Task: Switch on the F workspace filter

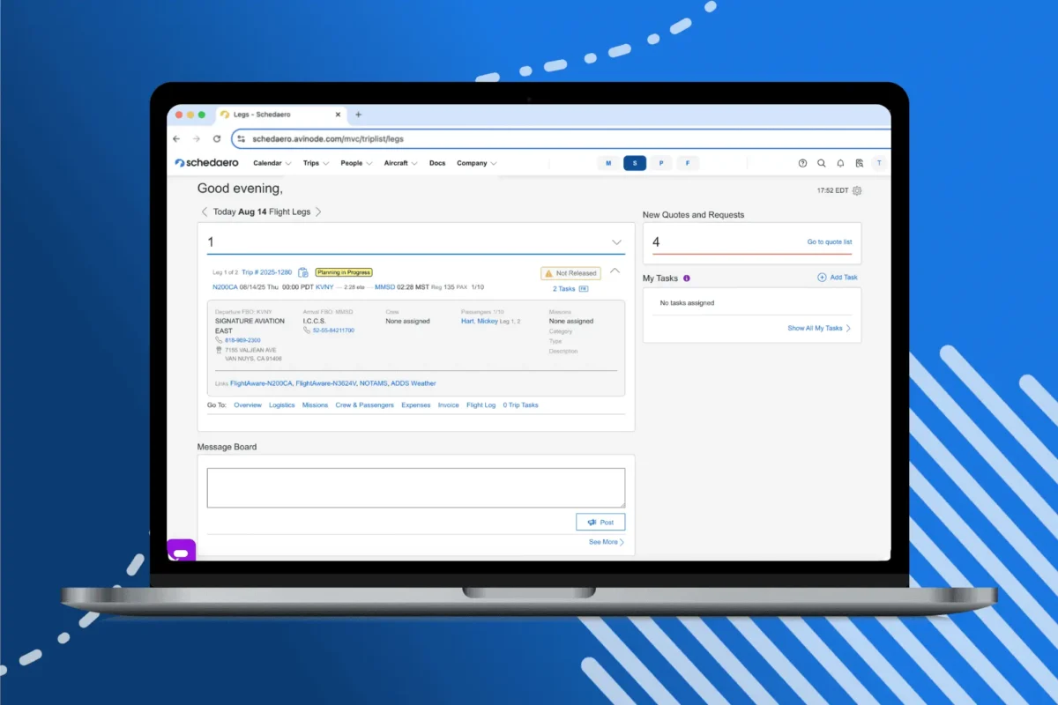Action: click(688, 163)
